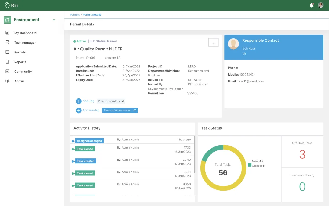
Task: Click the Add Tag plus icon
Action: [79, 101]
